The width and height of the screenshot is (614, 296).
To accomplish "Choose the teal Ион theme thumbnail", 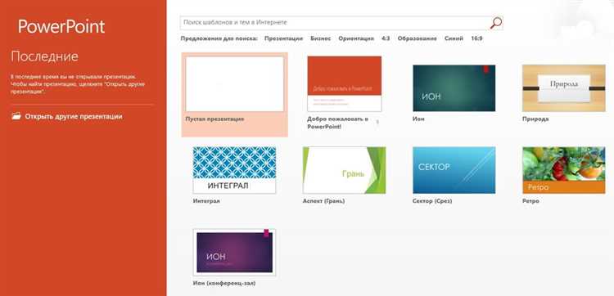I will pyautogui.click(x=454, y=88).
